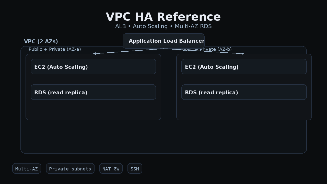Select the Private subnets tag
The height and width of the screenshot is (184, 327).
70,169
